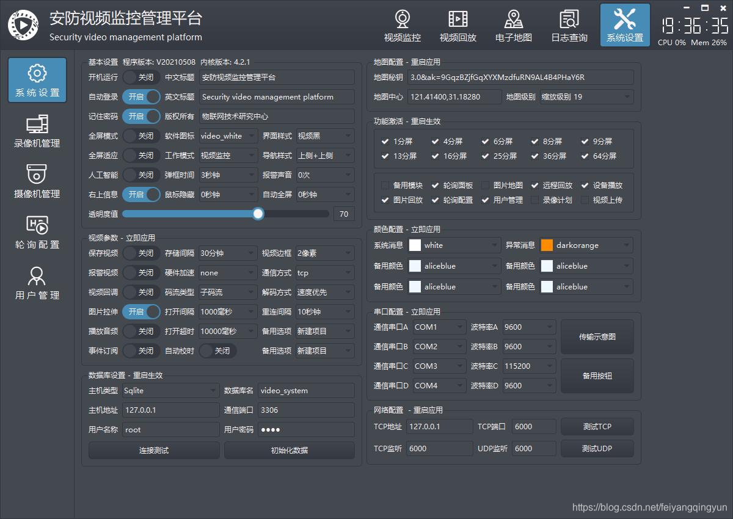
Task: Click the 数据库名 video_system input field
Action: [x=305, y=390]
